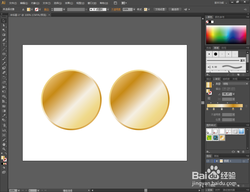250x192 pixels.
Task: Select the Selection tool arrow
Action: point(4,21)
